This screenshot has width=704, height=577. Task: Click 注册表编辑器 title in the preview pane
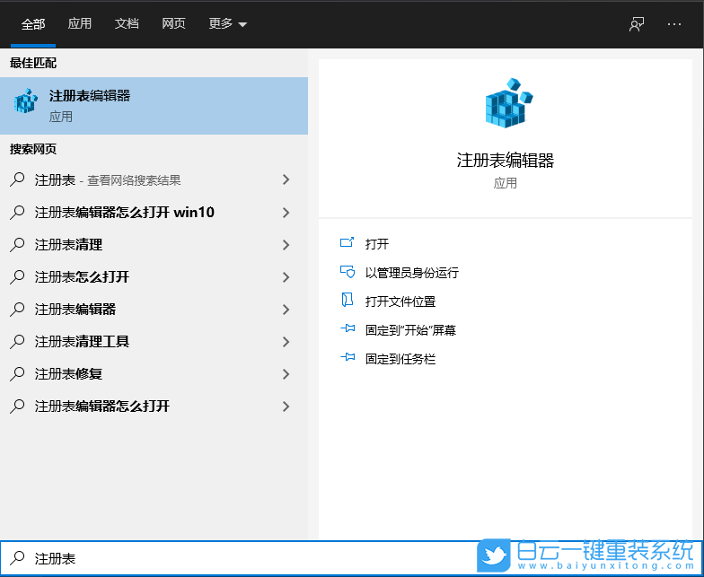tap(505, 160)
